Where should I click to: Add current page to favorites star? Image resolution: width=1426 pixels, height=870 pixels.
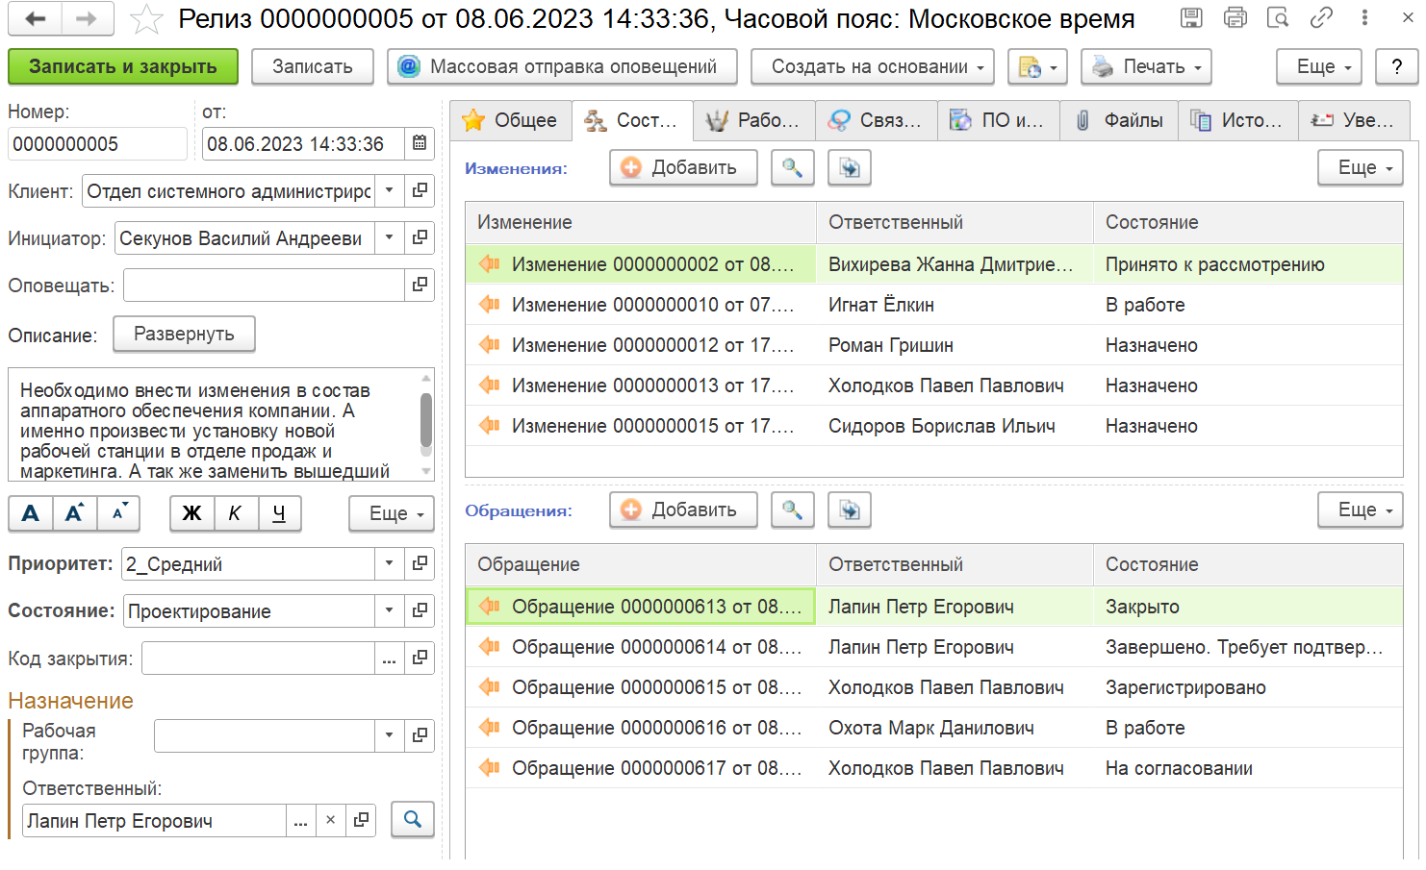click(145, 19)
